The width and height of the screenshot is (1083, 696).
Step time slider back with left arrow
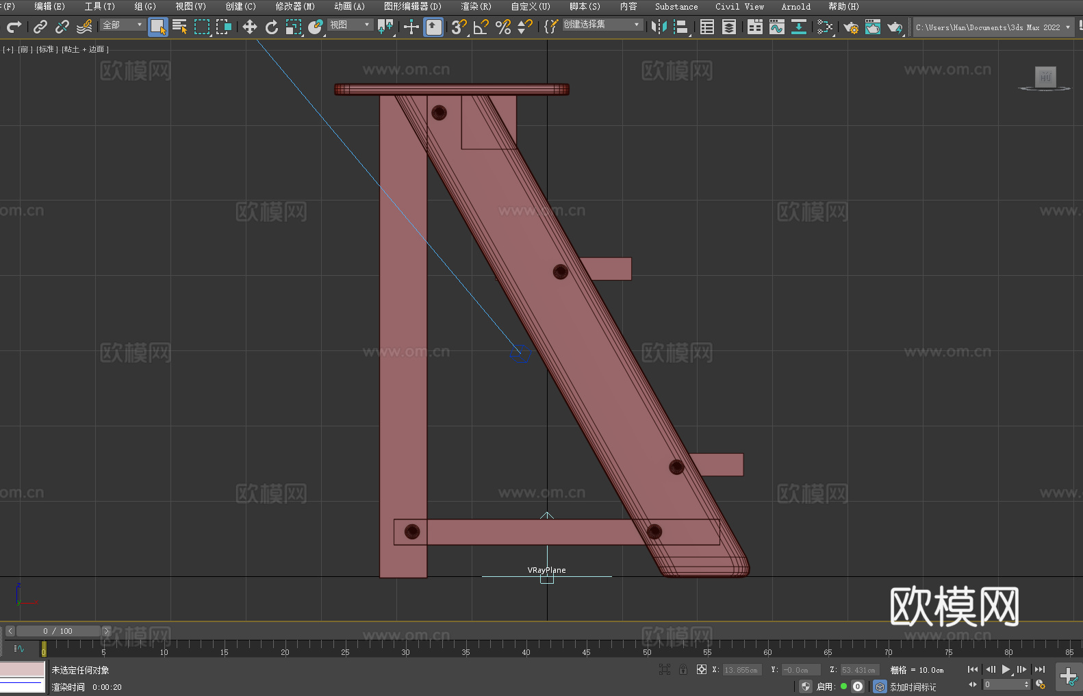pos(10,631)
